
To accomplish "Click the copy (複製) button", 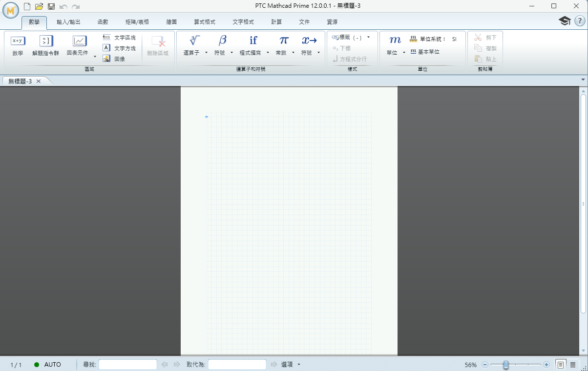I will [485, 48].
